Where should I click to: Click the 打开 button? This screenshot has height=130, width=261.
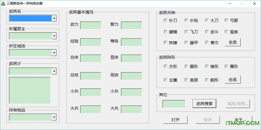[176, 120]
